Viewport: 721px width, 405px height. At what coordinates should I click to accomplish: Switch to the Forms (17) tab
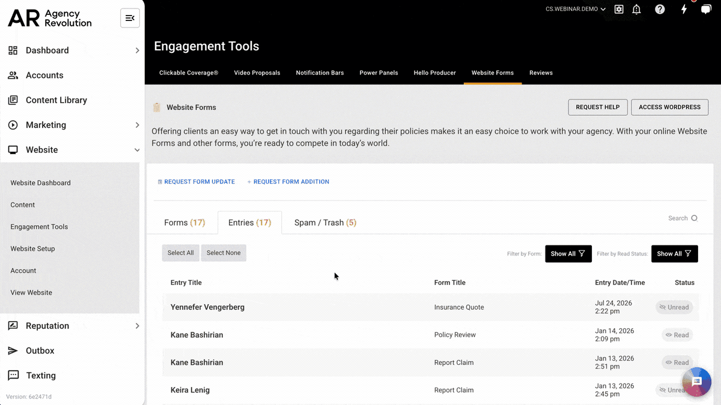pyautogui.click(x=184, y=223)
